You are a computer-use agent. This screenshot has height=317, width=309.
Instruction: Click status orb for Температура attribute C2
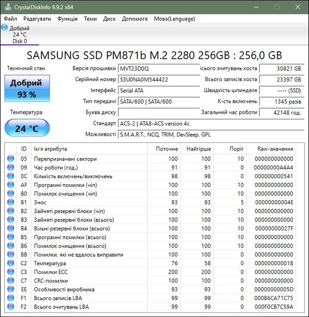[x=11, y=263]
